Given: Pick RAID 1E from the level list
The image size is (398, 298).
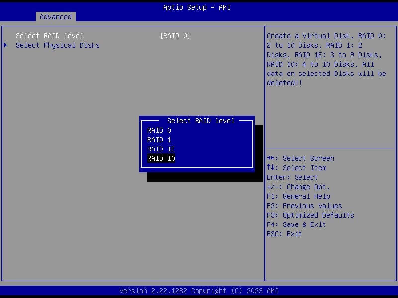Looking at the screenshot, I should [161, 149].
